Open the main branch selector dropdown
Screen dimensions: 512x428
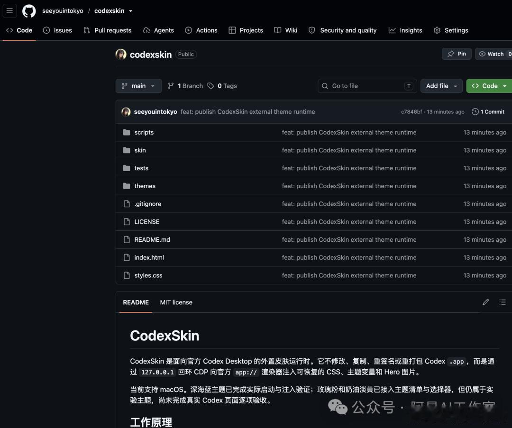[x=138, y=86]
